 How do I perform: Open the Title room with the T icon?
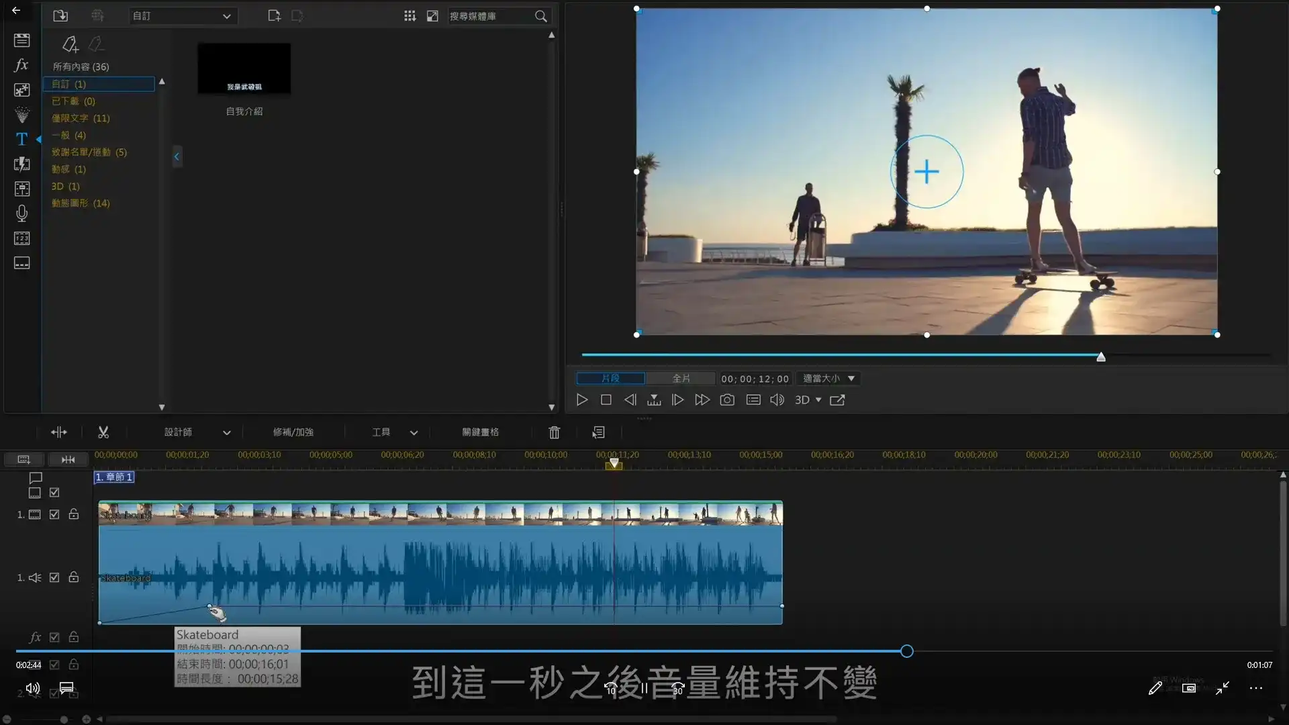[22, 139]
